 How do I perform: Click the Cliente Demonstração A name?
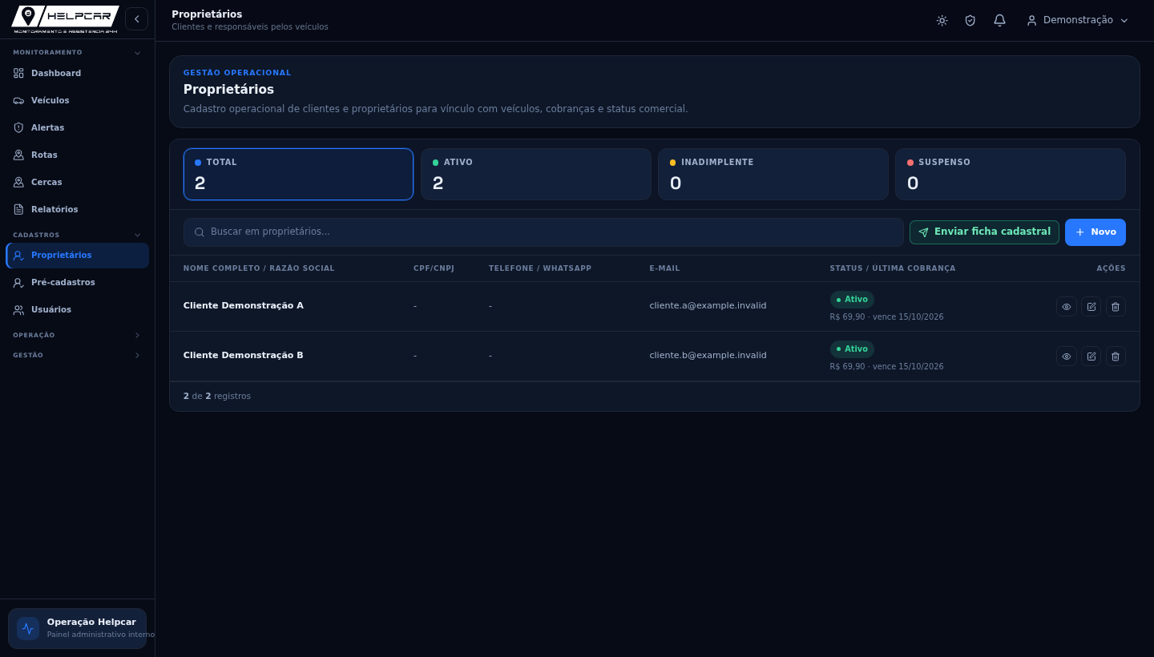pos(244,305)
